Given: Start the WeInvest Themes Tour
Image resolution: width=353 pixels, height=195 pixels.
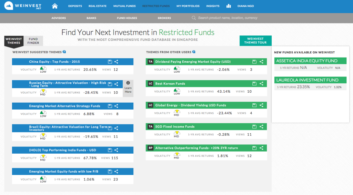Looking at the screenshot, I should (255, 41).
